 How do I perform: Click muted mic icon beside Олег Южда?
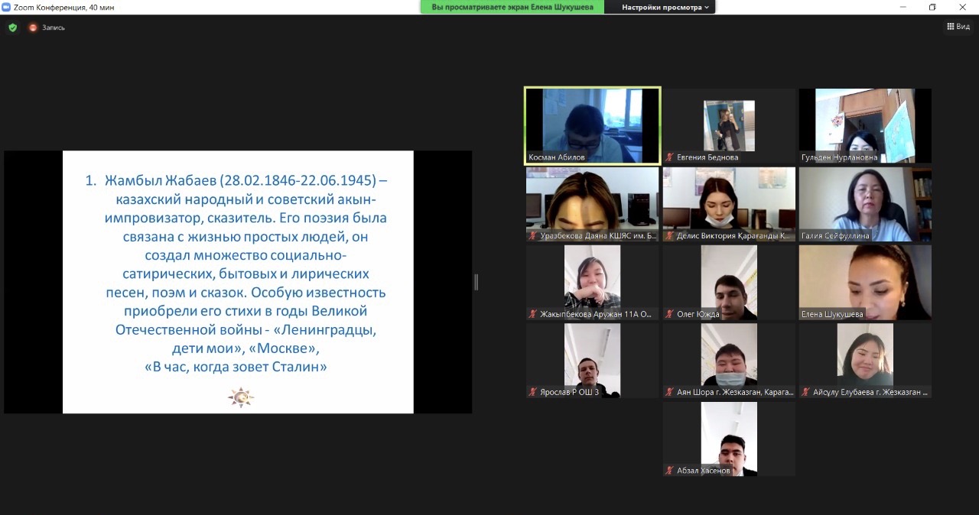point(670,314)
